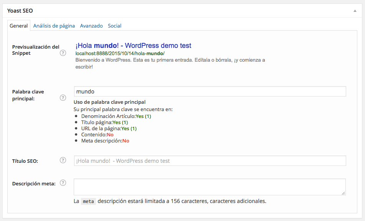Click the Contenido: No row
The height and width of the screenshot is (221, 365).
tap(97, 134)
